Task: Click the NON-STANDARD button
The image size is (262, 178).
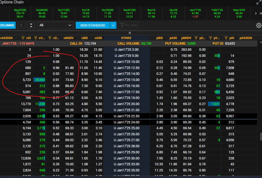Action: (x=93, y=25)
